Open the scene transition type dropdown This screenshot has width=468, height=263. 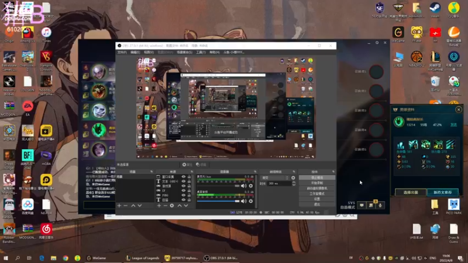pyautogui.click(x=275, y=178)
